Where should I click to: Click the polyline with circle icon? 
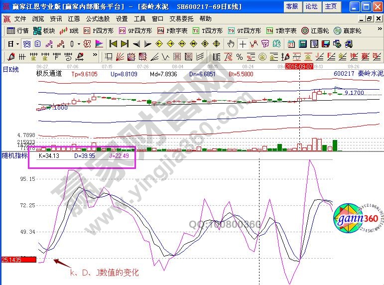(x=254, y=44)
